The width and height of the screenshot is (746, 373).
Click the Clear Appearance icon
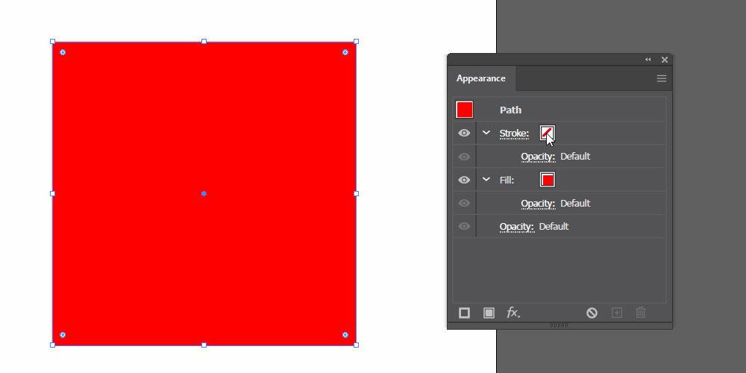click(592, 313)
